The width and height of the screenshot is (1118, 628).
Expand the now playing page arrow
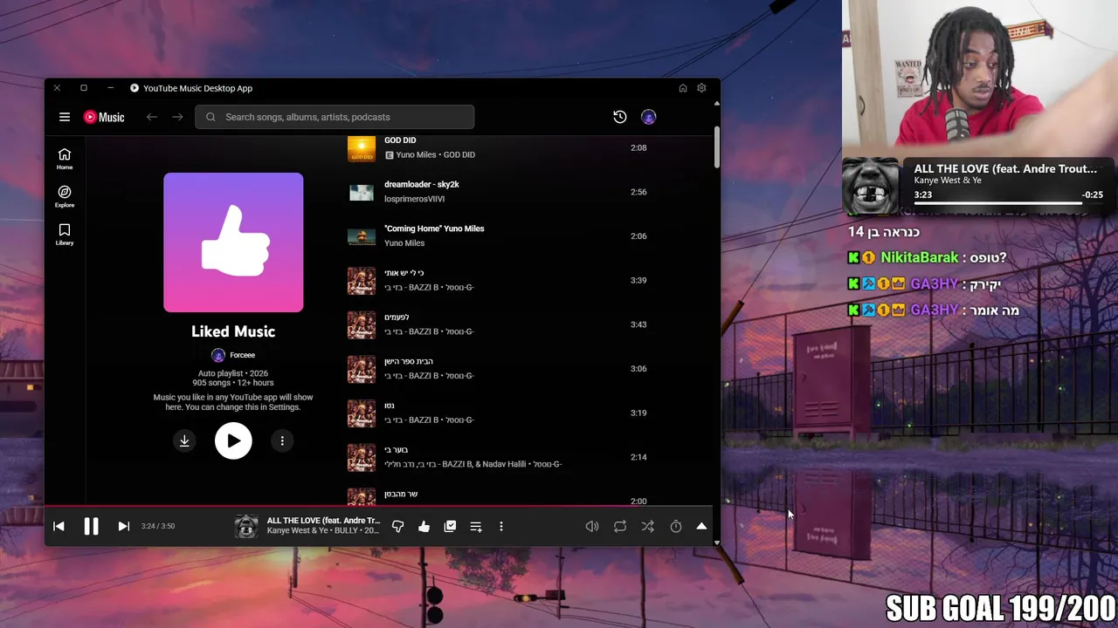701,526
